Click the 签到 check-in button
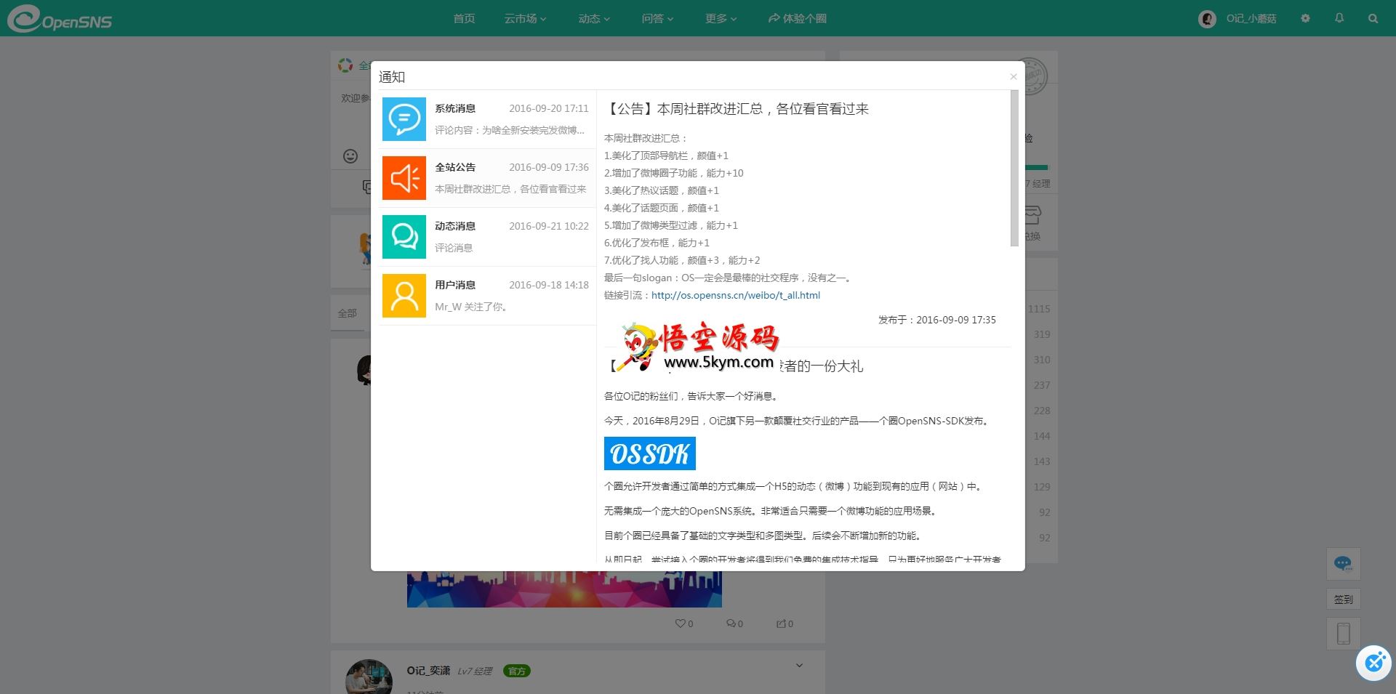The width and height of the screenshot is (1396, 694). (x=1343, y=600)
